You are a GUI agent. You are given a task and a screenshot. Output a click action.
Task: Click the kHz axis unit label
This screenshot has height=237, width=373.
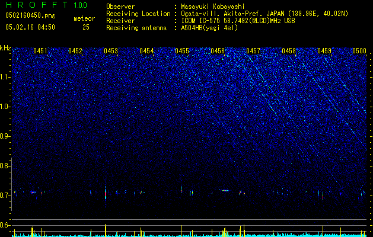point(5,48)
